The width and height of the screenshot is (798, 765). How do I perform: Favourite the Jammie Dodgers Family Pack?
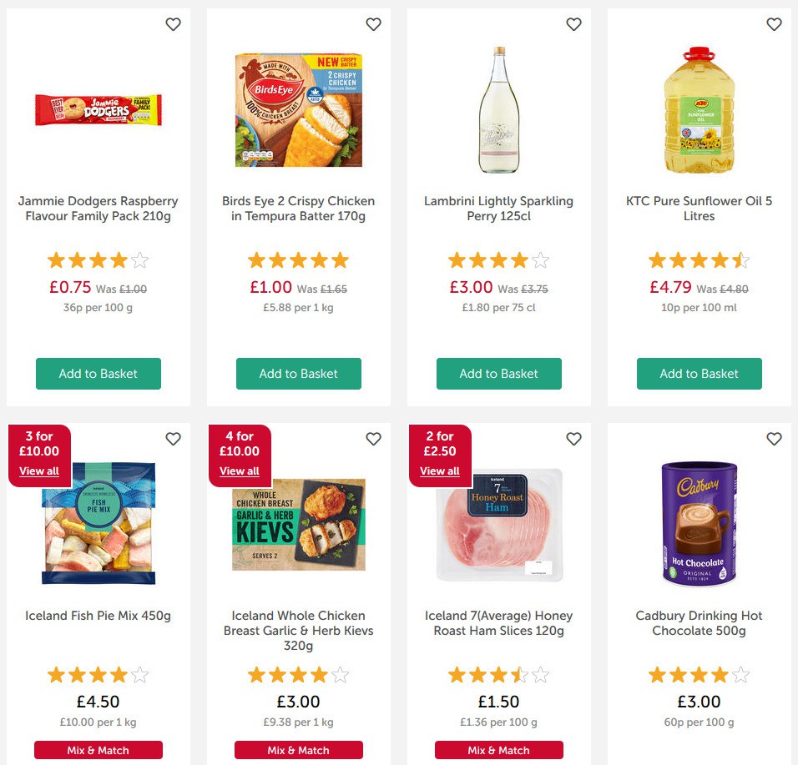(173, 25)
